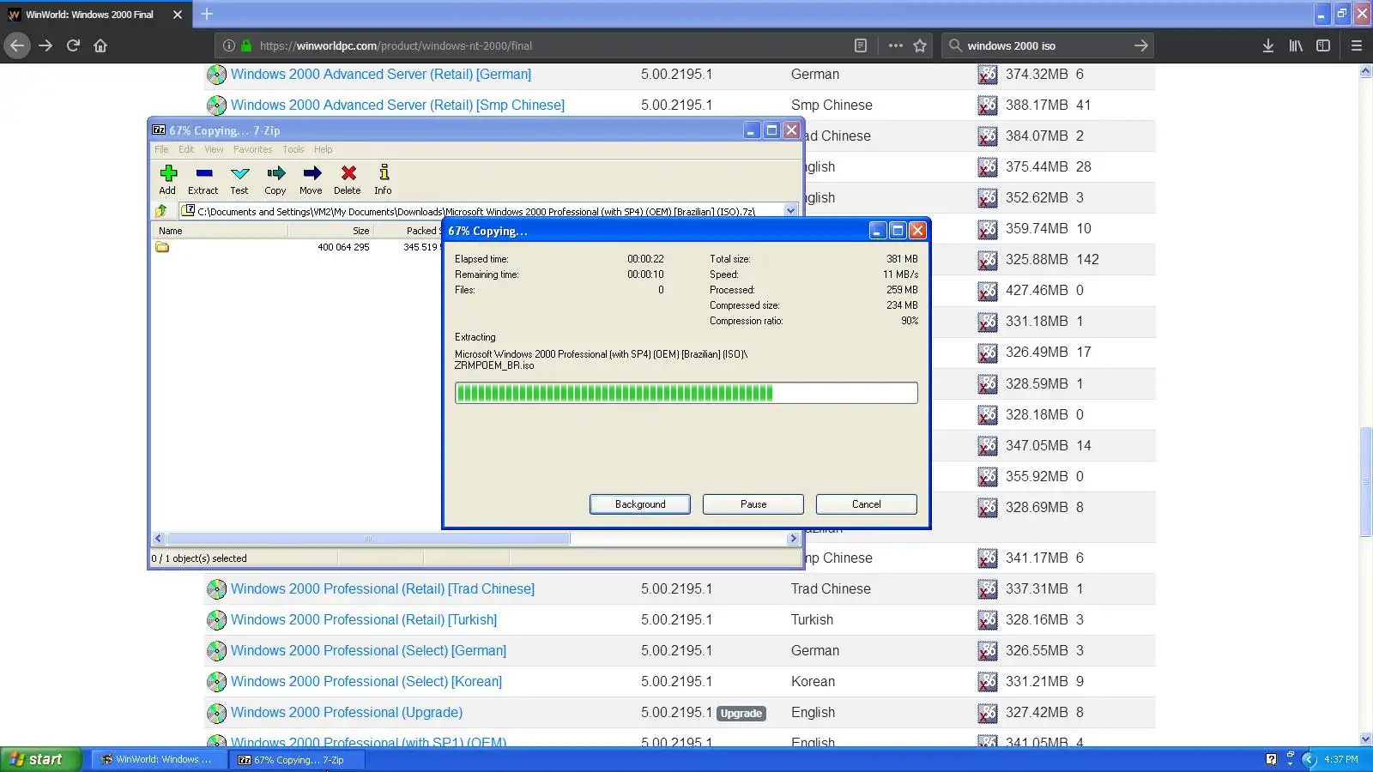Click the 7-Zip scrollbar right arrow
Image resolution: width=1373 pixels, height=772 pixels.
793,539
